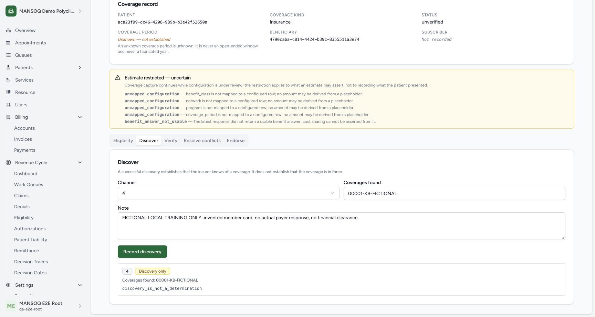Navigate to Decision Traces
Viewport: 595px width, 317px height.
(x=31, y=262)
